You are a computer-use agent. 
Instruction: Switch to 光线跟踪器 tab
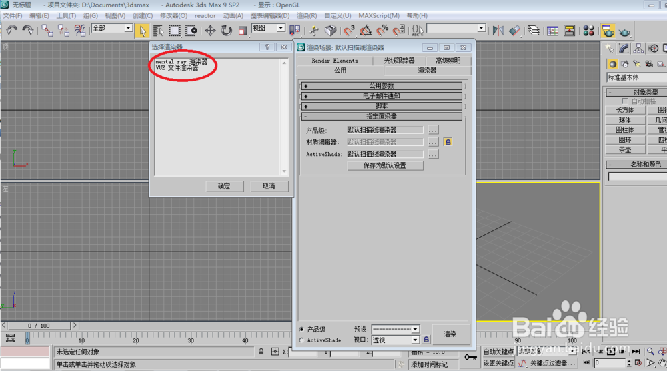(x=399, y=61)
